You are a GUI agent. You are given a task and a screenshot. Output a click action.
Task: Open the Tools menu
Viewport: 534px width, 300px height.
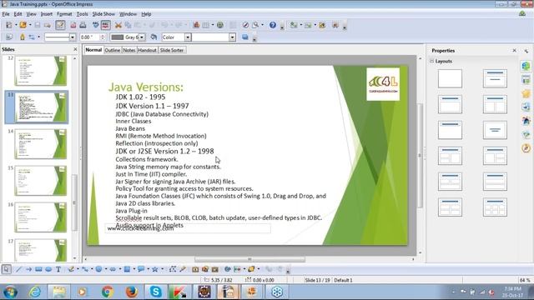pos(82,14)
